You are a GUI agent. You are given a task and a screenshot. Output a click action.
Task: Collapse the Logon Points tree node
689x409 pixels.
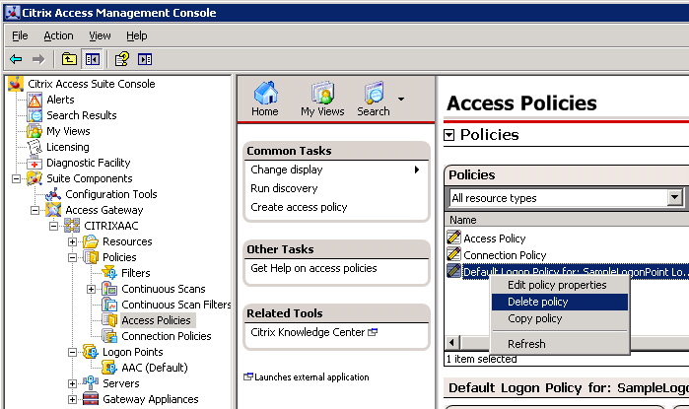(73, 352)
